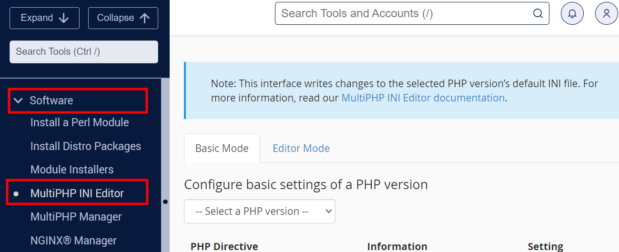The image size is (619, 252).
Task: Click the Collapse all button
Action: click(x=123, y=18)
